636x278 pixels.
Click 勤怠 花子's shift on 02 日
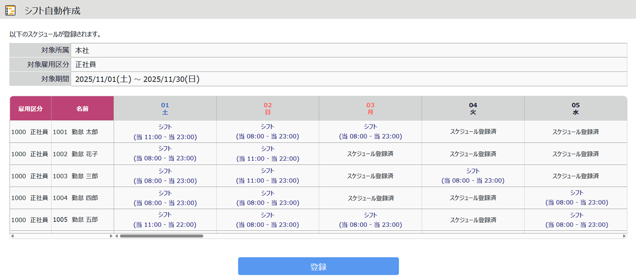[x=268, y=154]
